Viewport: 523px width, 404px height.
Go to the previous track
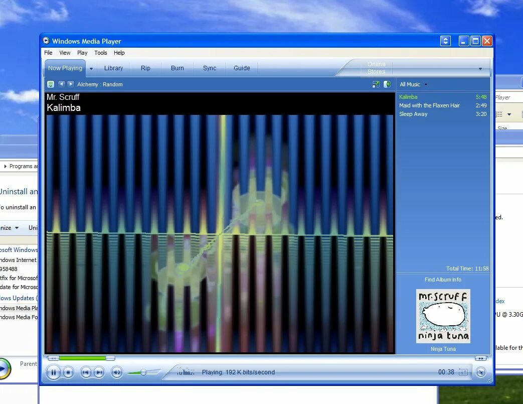pos(86,372)
